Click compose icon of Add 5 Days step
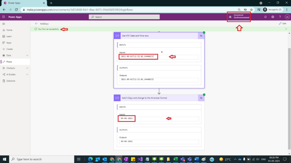Viewport: 291px width, 163px height. coord(117,98)
